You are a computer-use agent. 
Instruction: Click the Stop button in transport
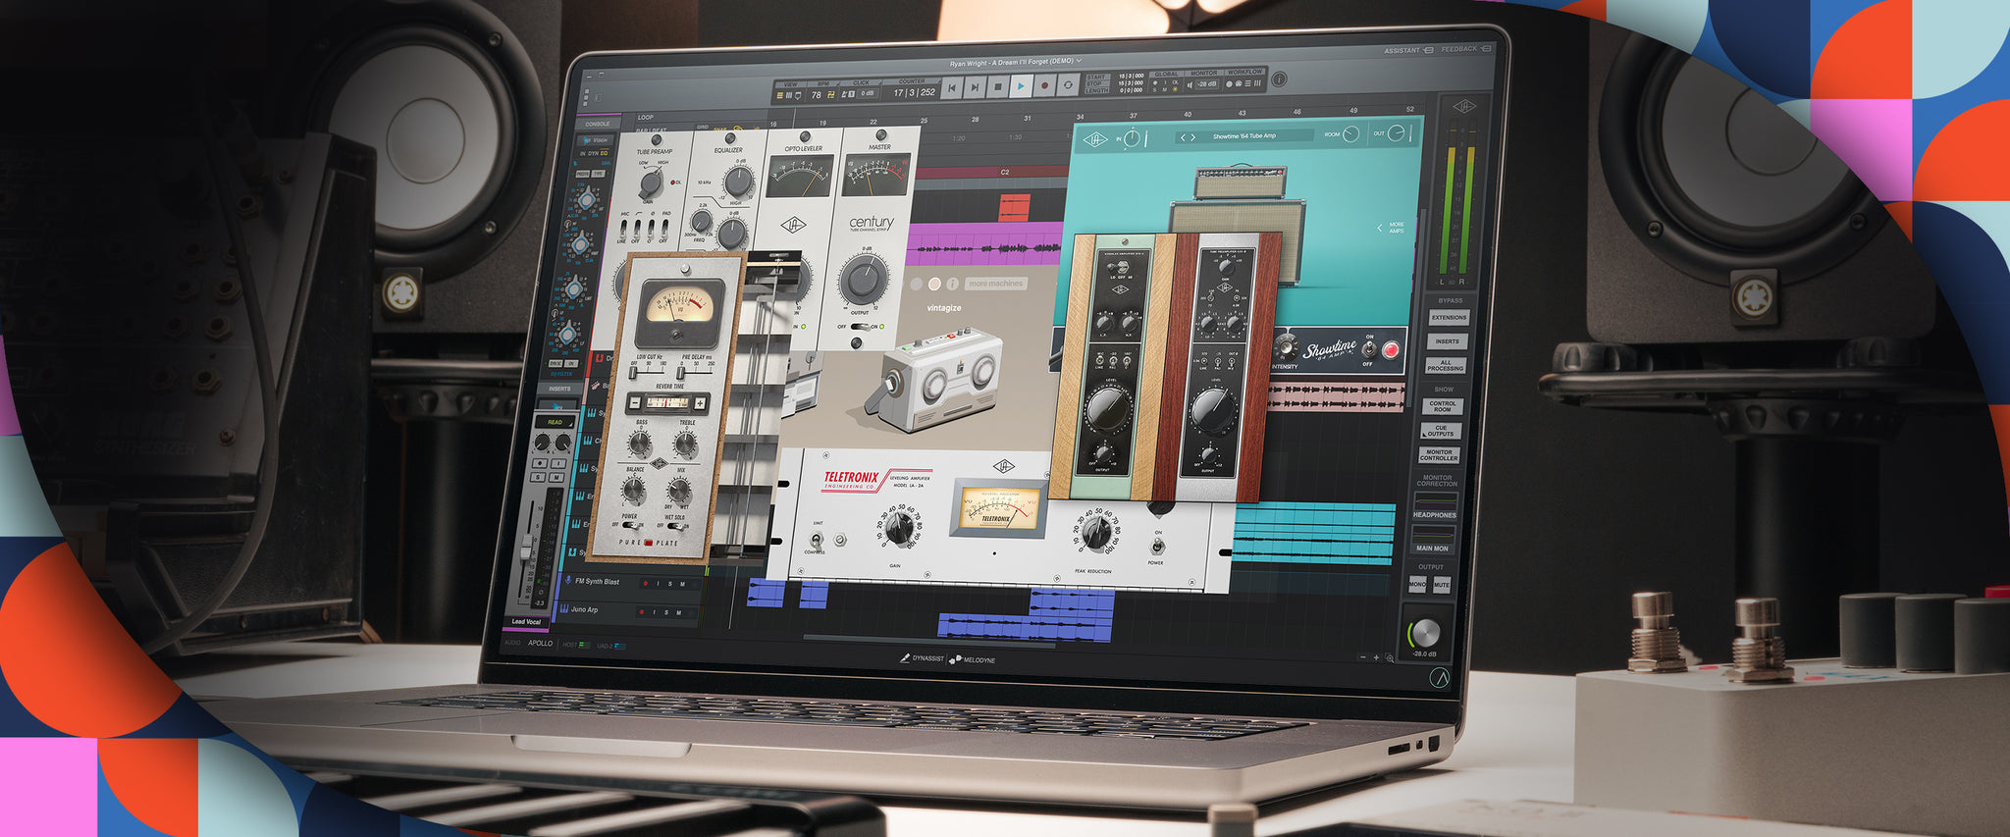point(998,87)
